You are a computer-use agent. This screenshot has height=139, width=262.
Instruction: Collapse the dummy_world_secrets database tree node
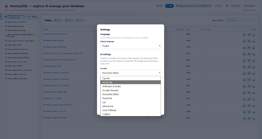coord(3,17)
